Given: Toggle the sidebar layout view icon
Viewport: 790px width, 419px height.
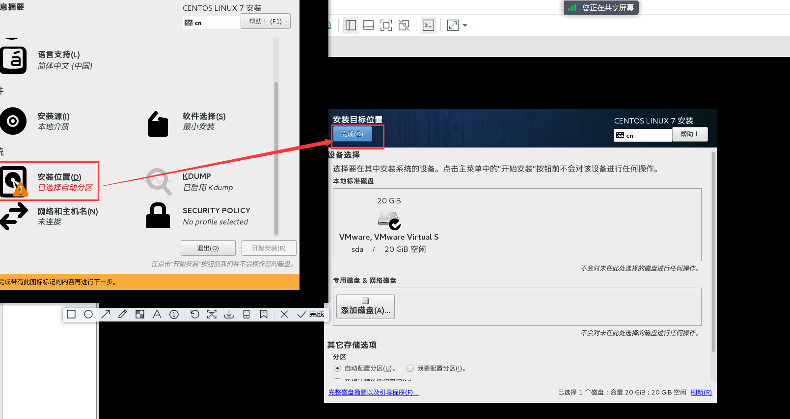Looking at the screenshot, I should pos(351,25).
